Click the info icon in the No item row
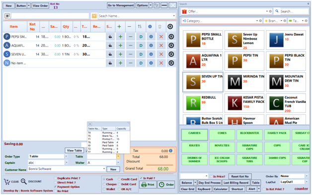 [x=151, y=63]
